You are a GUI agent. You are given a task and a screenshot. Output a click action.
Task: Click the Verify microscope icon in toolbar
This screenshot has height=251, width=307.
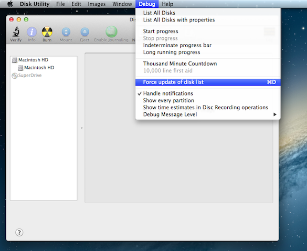click(16, 32)
